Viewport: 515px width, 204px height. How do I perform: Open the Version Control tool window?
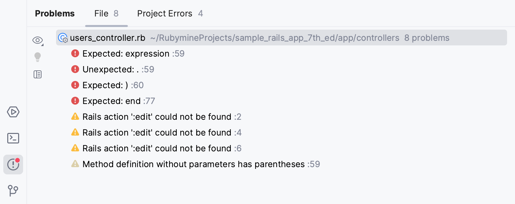point(13,191)
